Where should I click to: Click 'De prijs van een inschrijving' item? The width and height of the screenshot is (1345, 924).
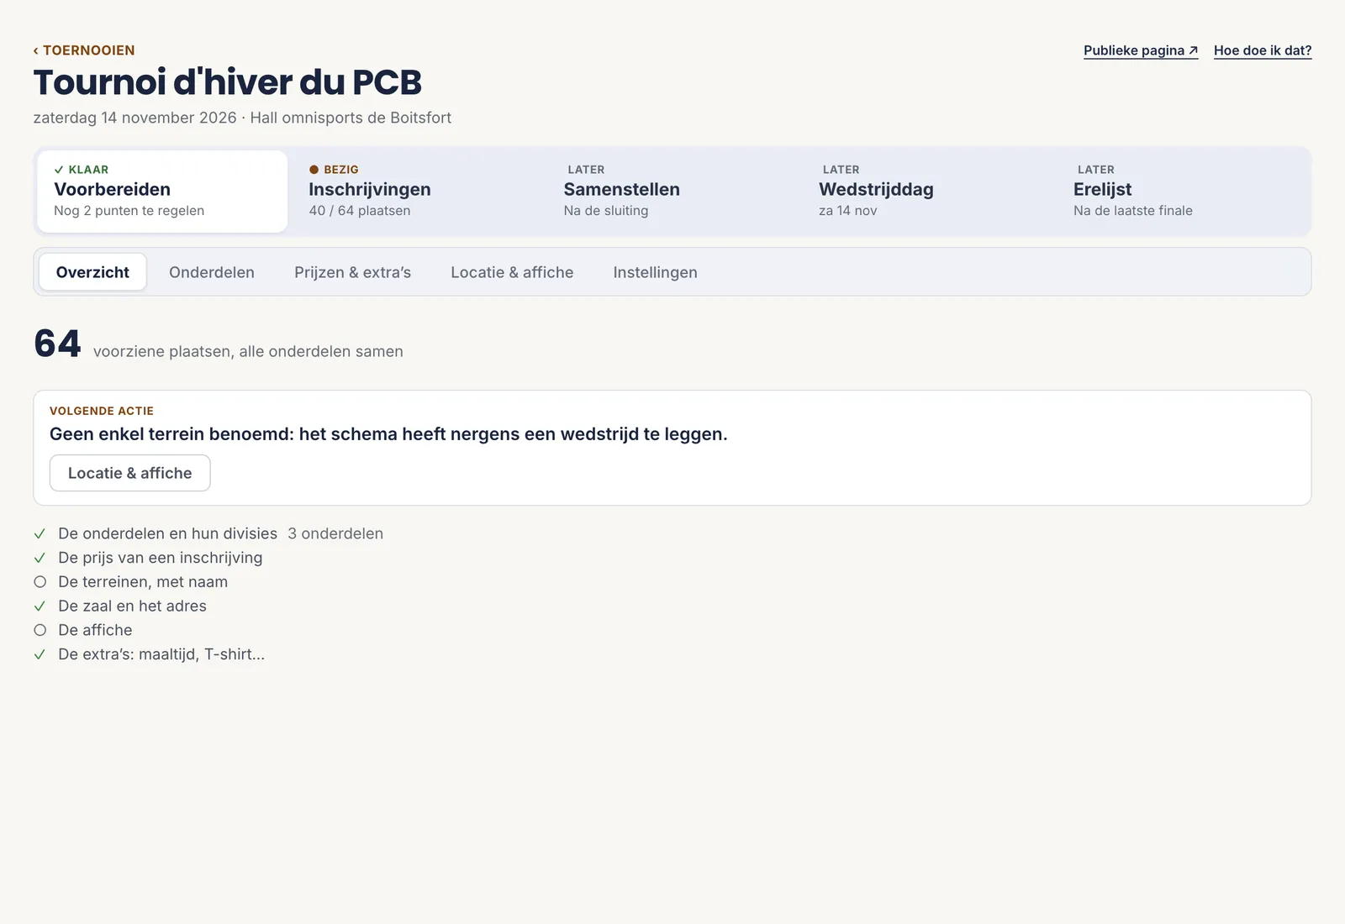click(160, 558)
